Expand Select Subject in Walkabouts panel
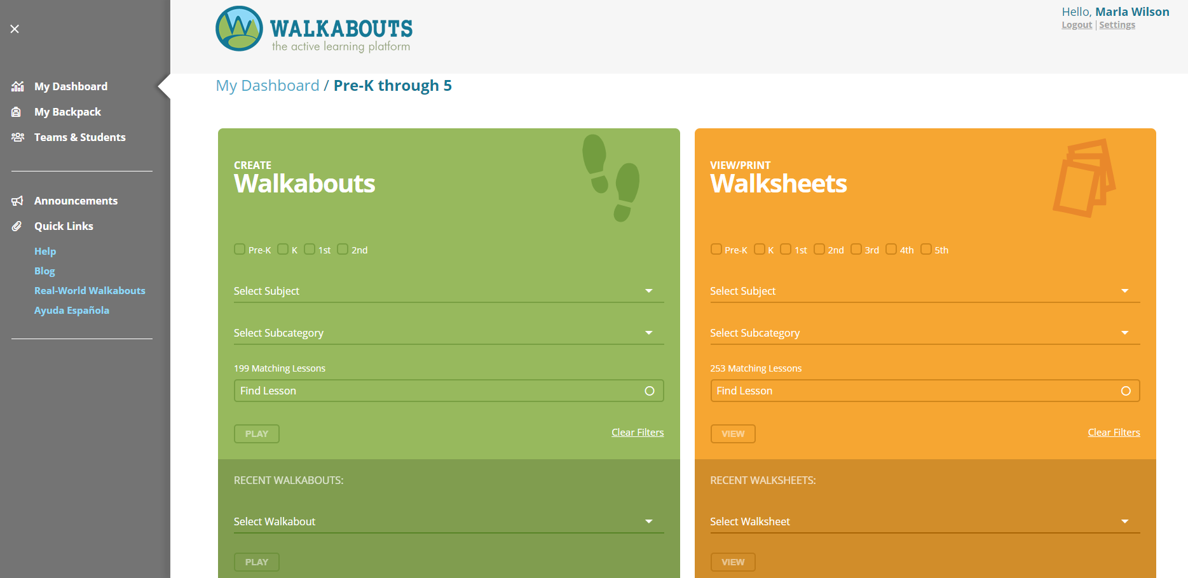The width and height of the screenshot is (1188, 578). (449, 291)
